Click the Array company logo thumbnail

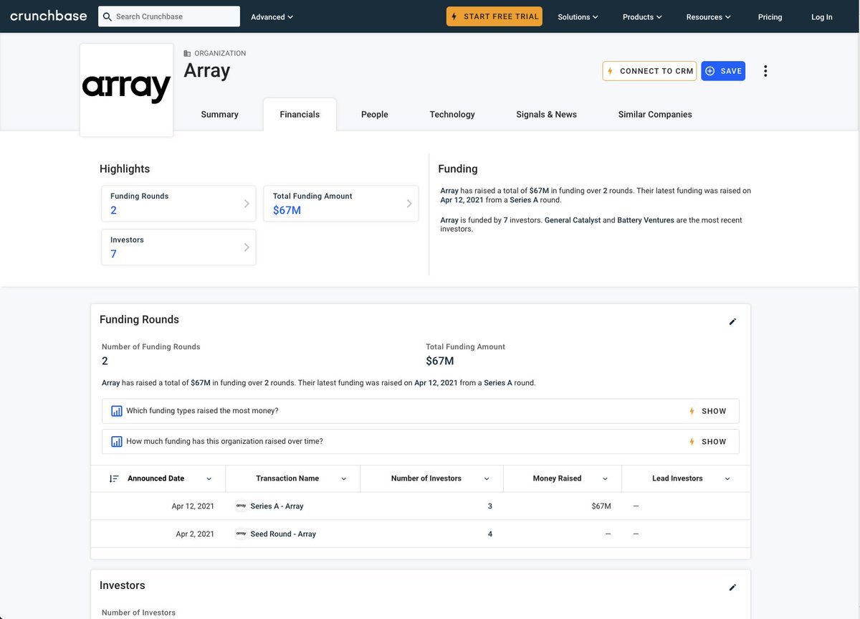point(126,90)
